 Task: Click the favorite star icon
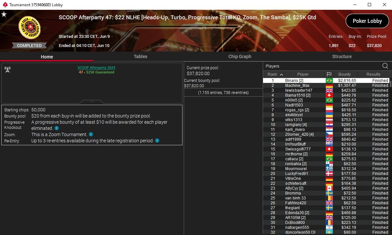[4, 14]
